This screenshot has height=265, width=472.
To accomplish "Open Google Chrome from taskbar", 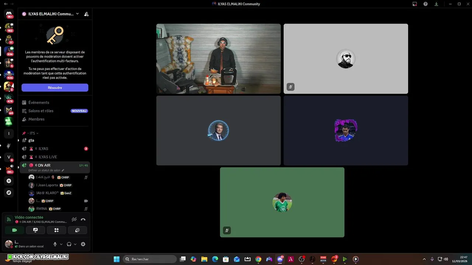I will pos(258,259).
